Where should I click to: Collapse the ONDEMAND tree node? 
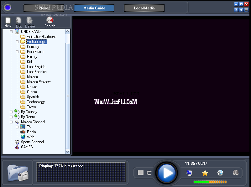pos(11,32)
